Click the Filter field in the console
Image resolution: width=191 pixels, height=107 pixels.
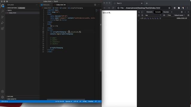coord(170,15)
